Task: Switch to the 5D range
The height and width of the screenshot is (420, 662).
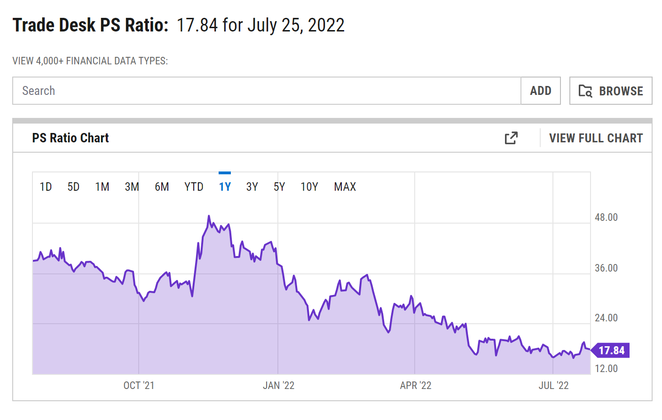Action: click(x=73, y=187)
